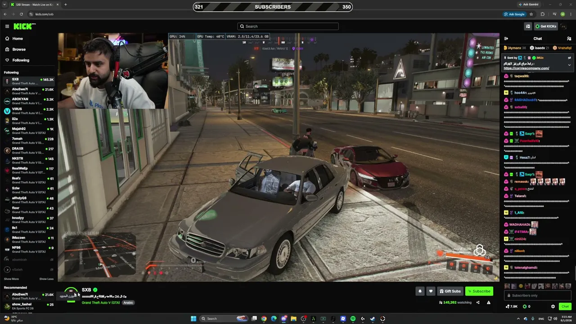
Task: Open the corniescompany.com link in pinned message
Action: coord(526,68)
